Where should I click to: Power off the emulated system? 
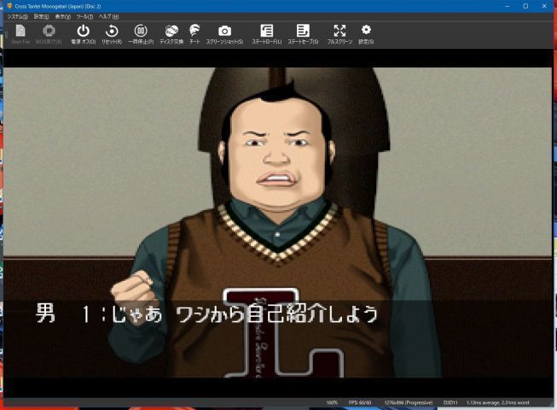click(83, 34)
